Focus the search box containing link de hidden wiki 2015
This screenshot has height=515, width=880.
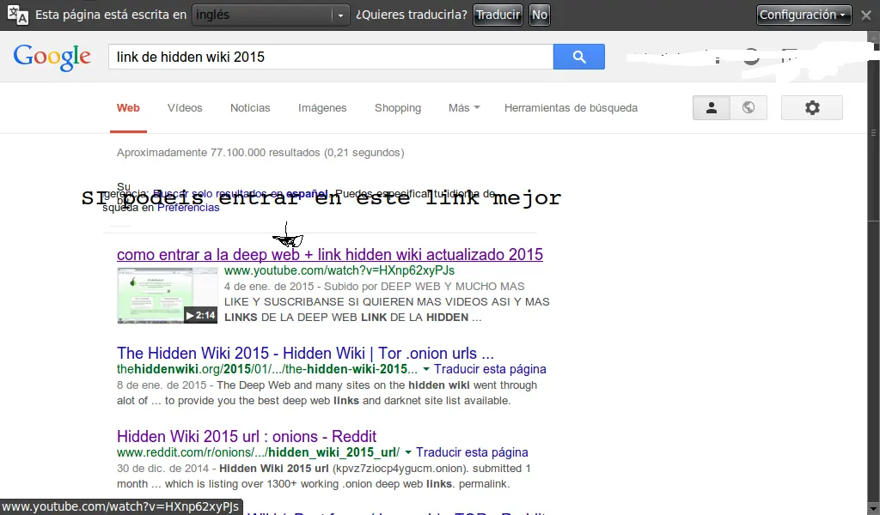[x=331, y=57]
